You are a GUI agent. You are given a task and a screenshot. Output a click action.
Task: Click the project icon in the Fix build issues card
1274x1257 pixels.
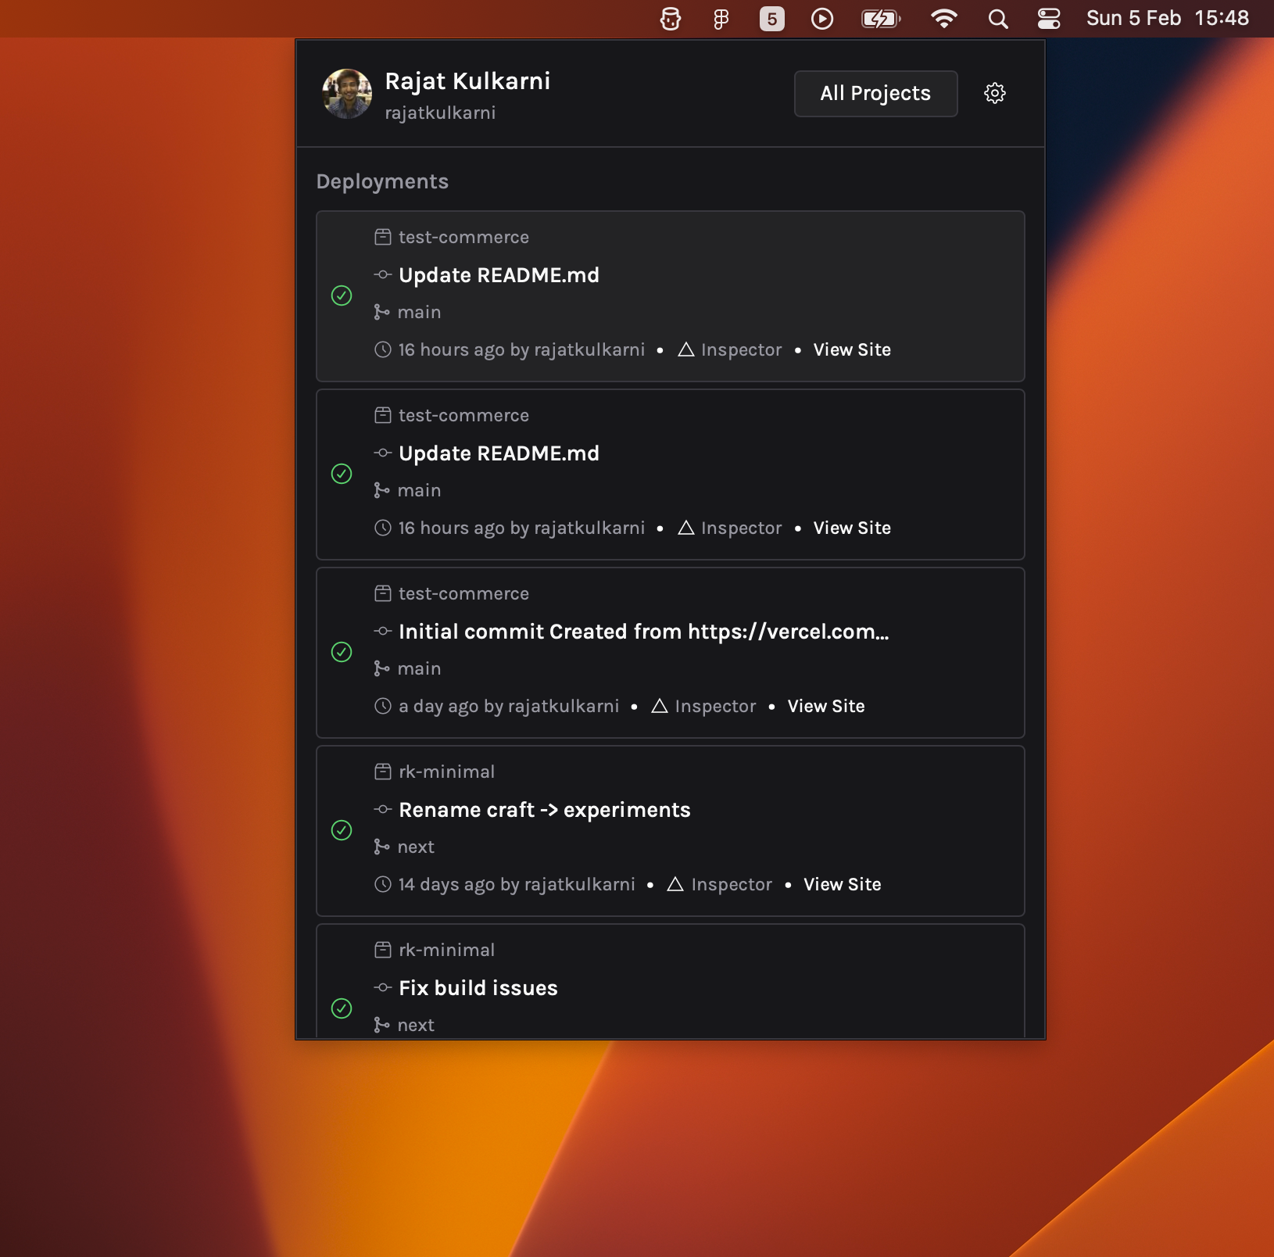[382, 950]
